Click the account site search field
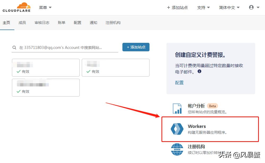 (x=66, y=47)
